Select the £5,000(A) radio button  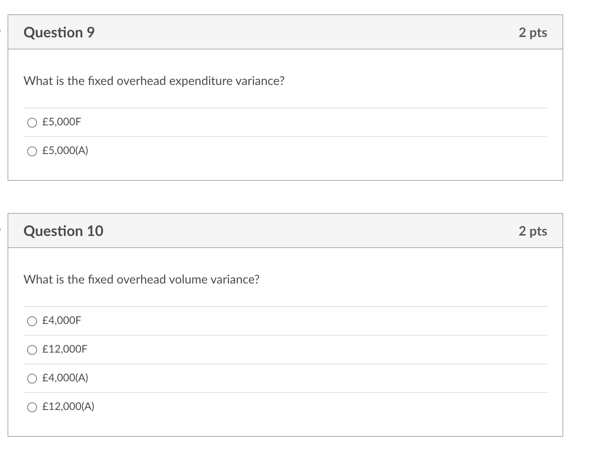point(32,151)
